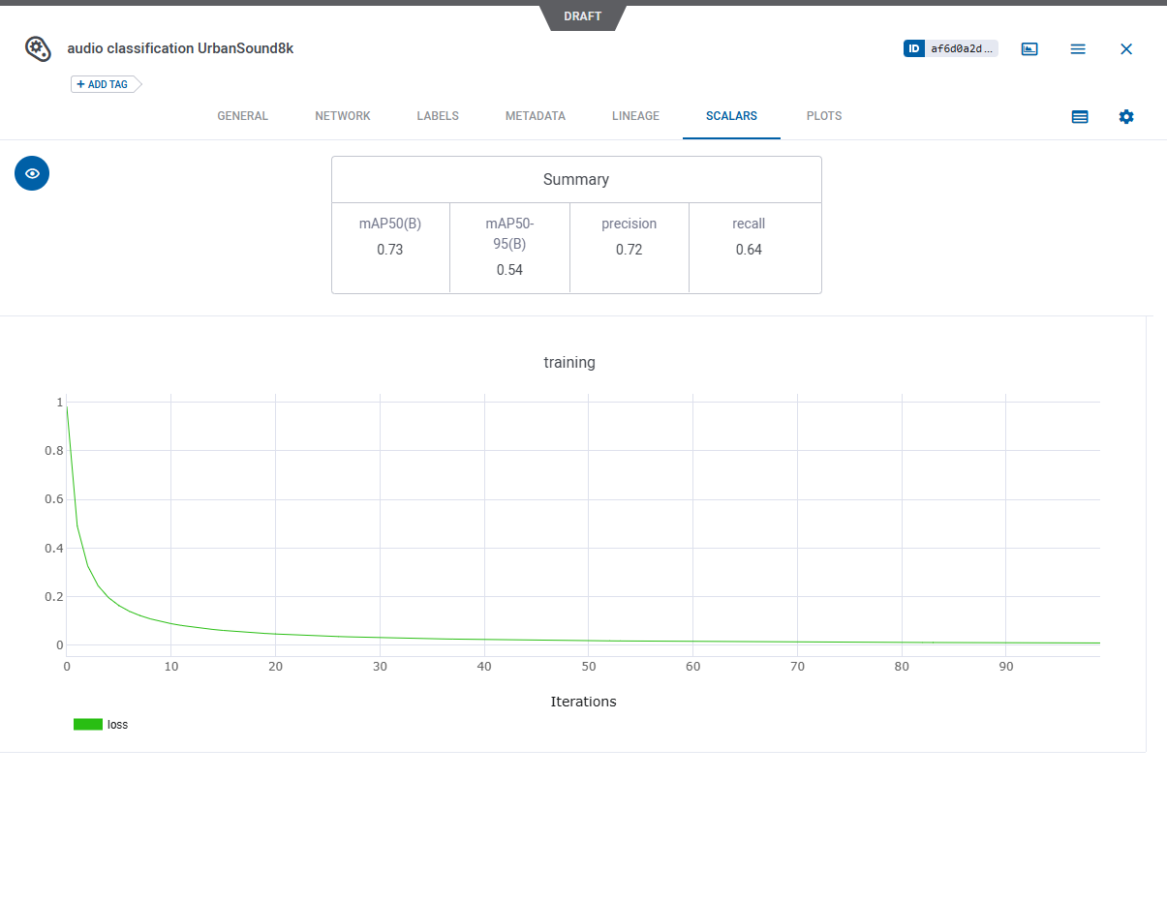Select the METADATA tab

click(x=536, y=116)
